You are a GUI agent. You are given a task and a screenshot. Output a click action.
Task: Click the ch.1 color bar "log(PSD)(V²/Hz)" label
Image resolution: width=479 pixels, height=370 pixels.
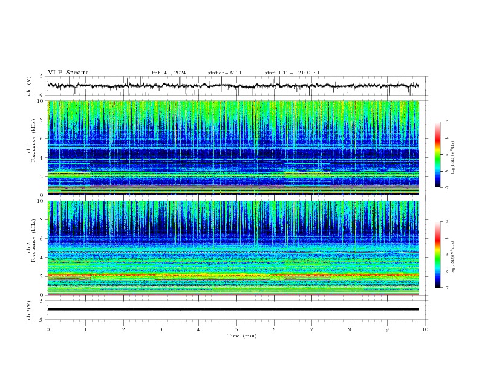tap(452, 158)
